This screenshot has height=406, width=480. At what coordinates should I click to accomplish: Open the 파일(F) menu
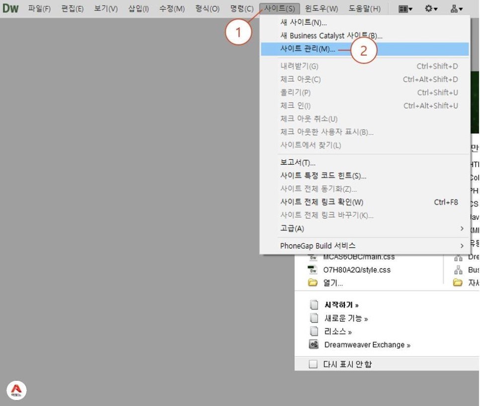[x=39, y=9]
